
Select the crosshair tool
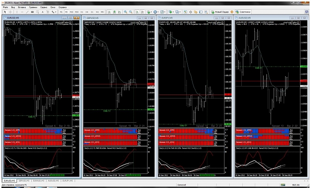coord(10,12)
